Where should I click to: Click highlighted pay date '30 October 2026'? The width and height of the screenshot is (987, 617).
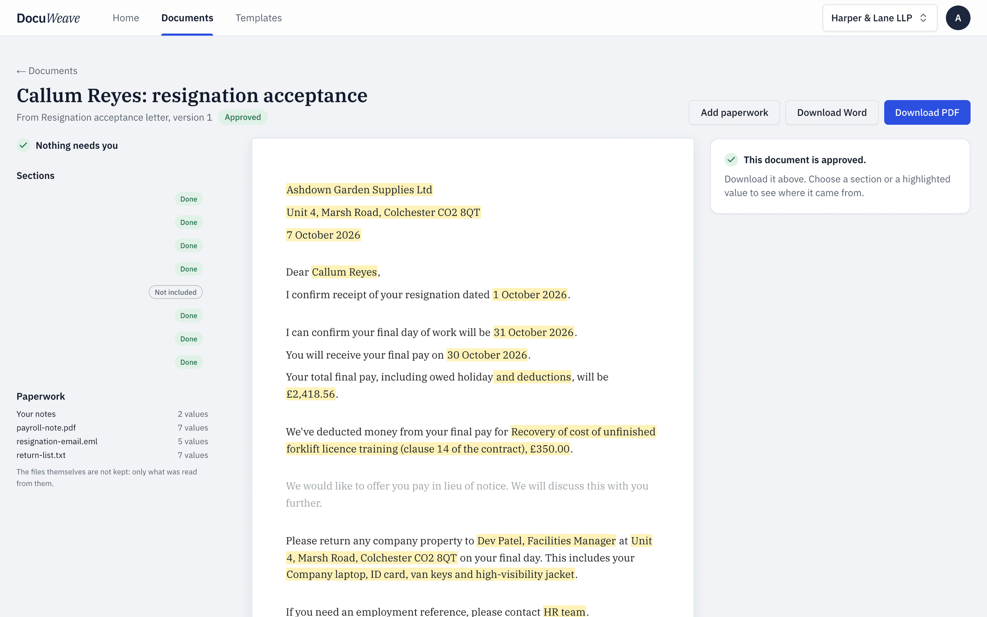pyautogui.click(x=487, y=355)
